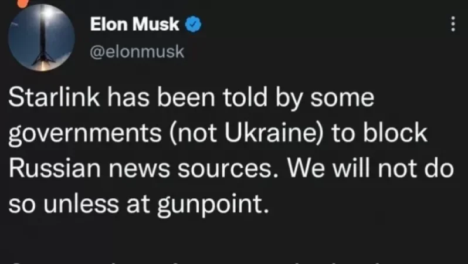Viewport: 468px width, 264px height.
Task: Open the @elonmusk handle link
Action: tap(137, 52)
